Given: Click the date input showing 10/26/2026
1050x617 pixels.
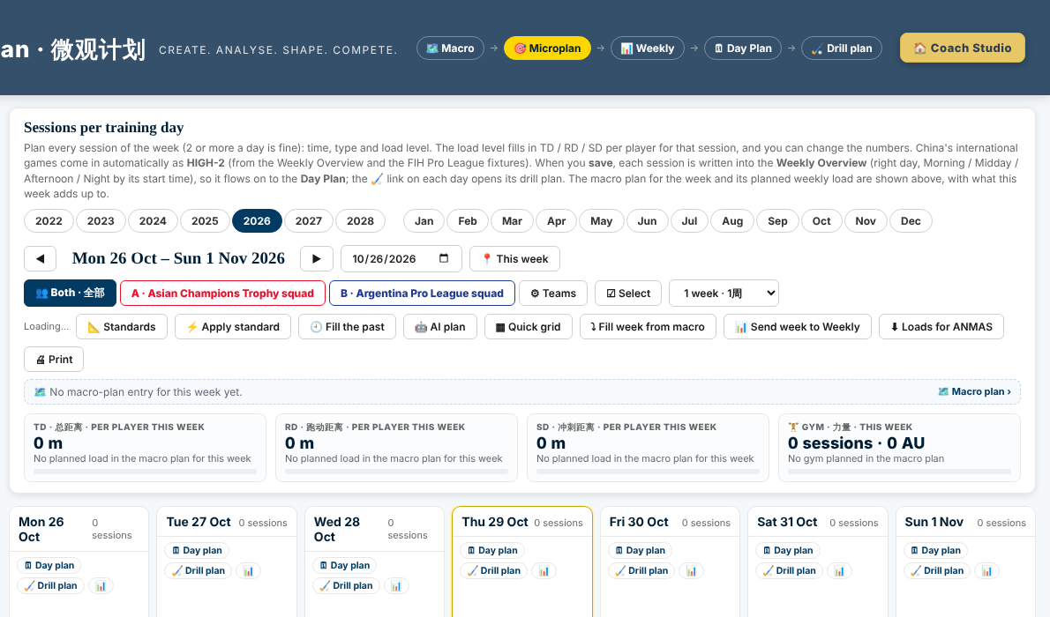Looking at the screenshot, I should point(401,259).
